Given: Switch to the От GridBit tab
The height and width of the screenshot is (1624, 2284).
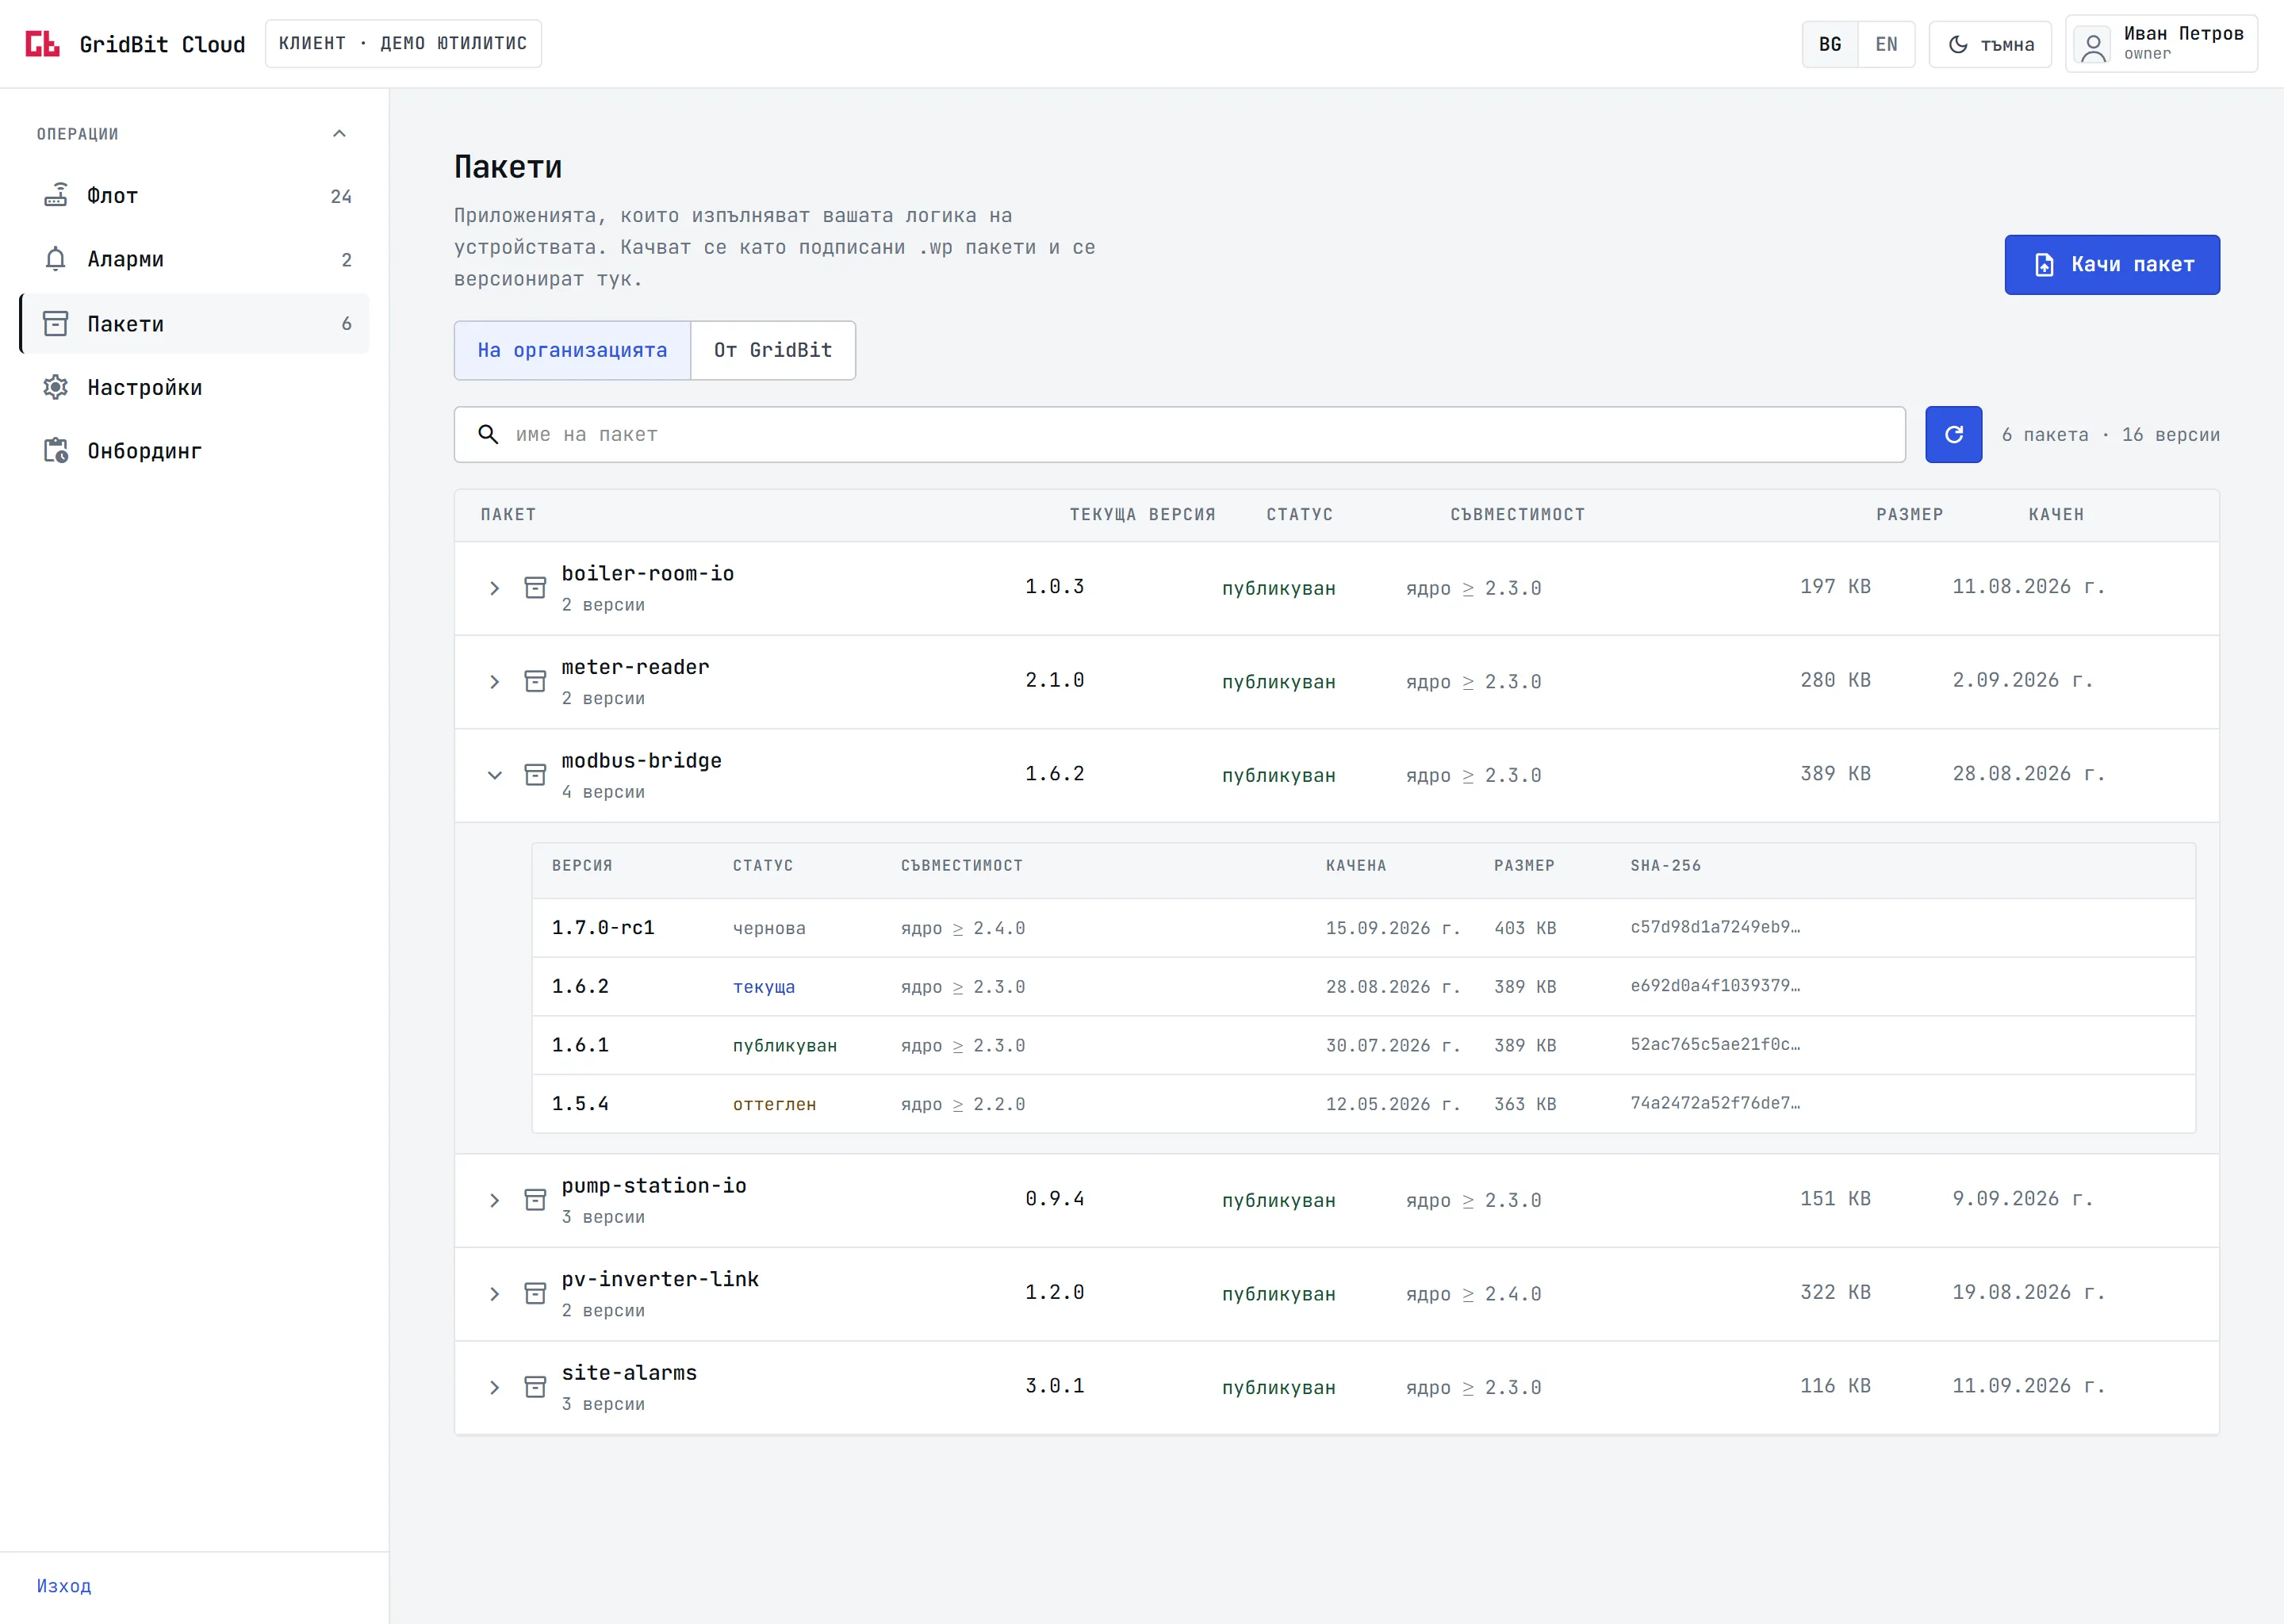Looking at the screenshot, I should [x=773, y=350].
